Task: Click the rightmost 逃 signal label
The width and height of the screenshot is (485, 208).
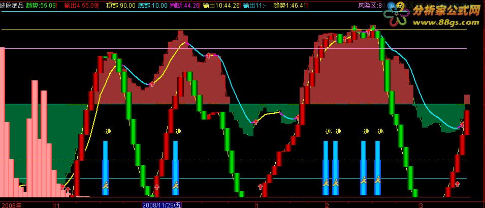Action: 380,132
